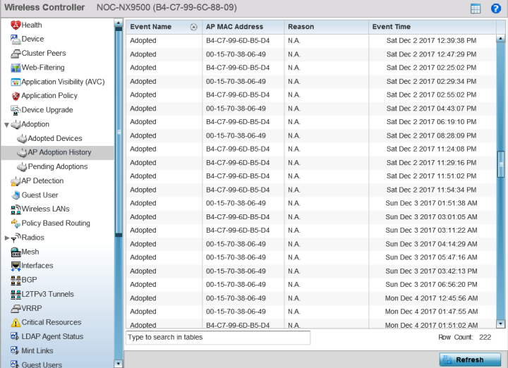Select Adopted Devices in the tree
Viewport: 508px width, 368px height.
(x=55, y=138)
